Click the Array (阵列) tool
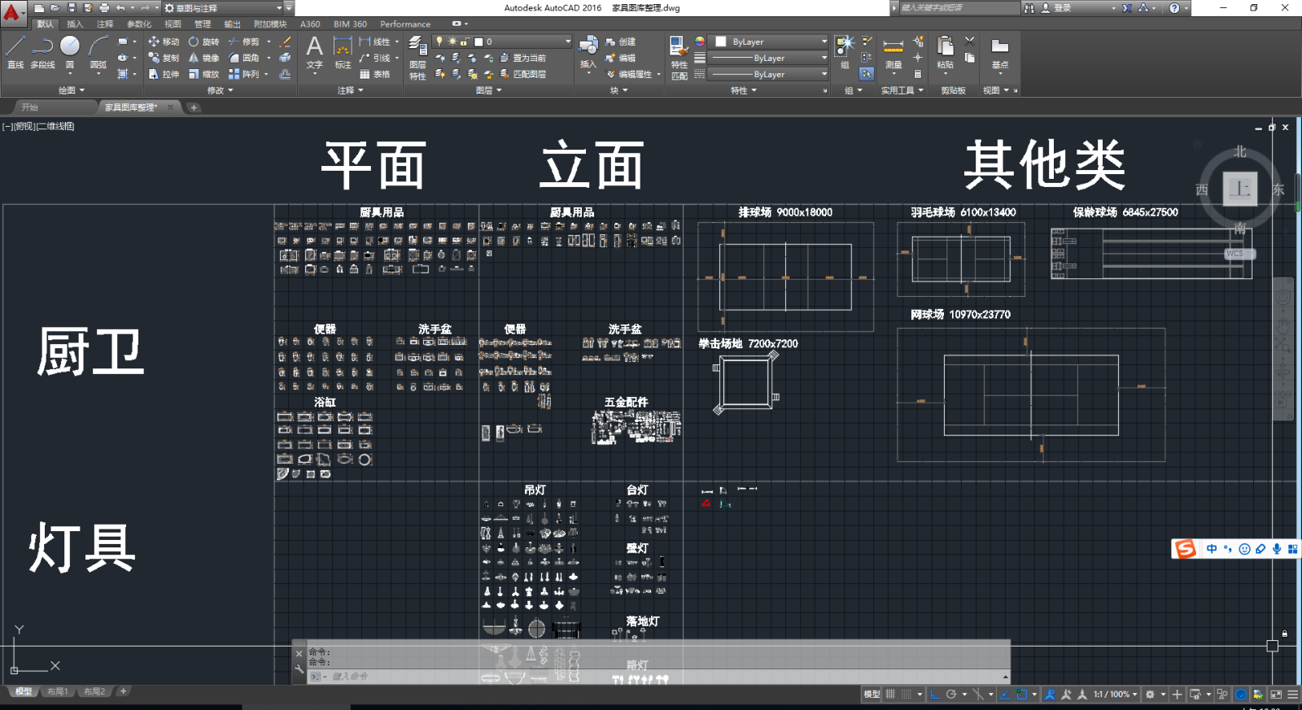Image resolution: width=1302 pixels, height=710 pixels. point(243,74)
